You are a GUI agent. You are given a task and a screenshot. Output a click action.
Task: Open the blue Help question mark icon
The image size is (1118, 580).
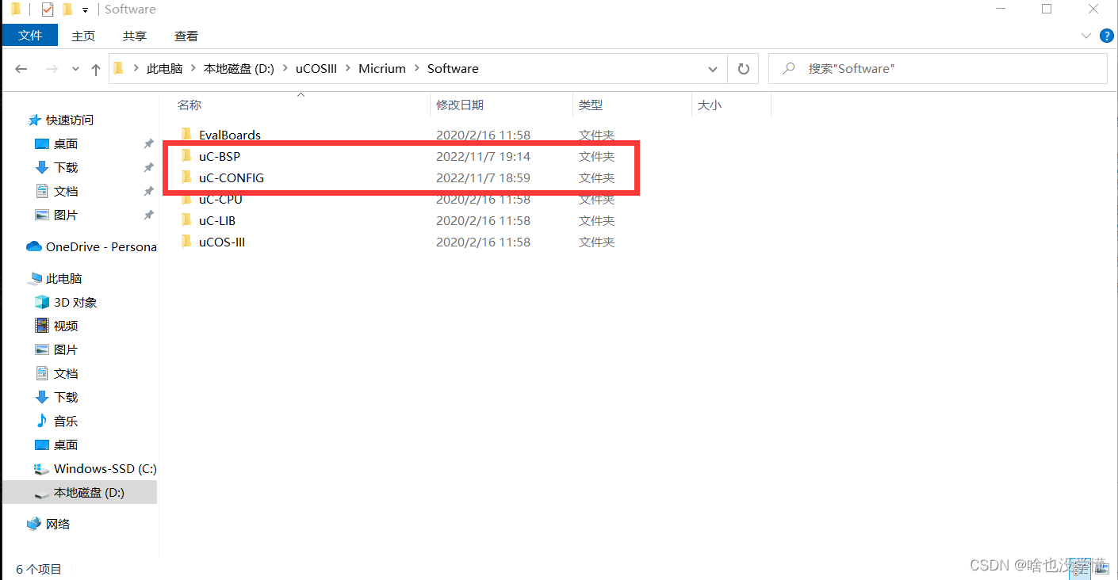[x=1106, y=36]
